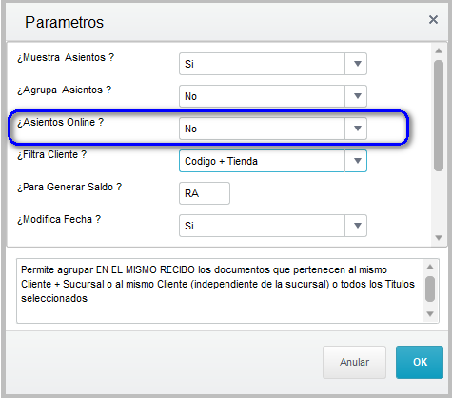Viewport: 452px width, 398px height.
Task: Close the Parametros dialog with X
Action: [x=433, y=20]
